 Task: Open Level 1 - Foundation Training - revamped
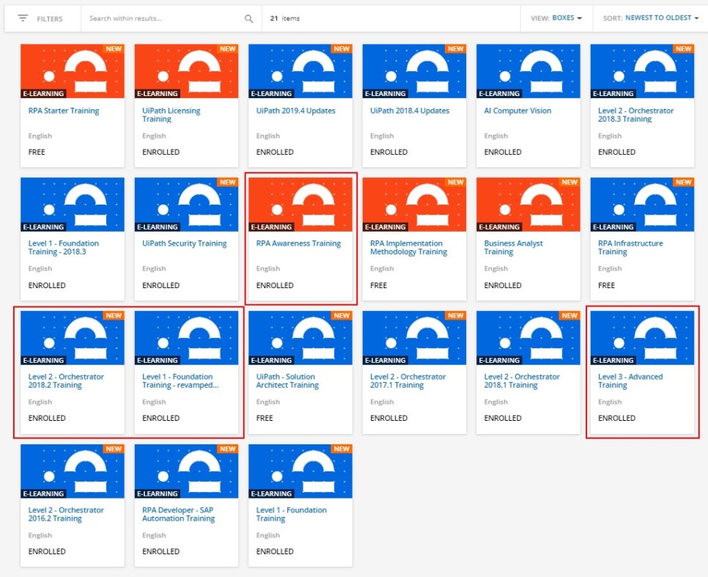pos(180,381)
